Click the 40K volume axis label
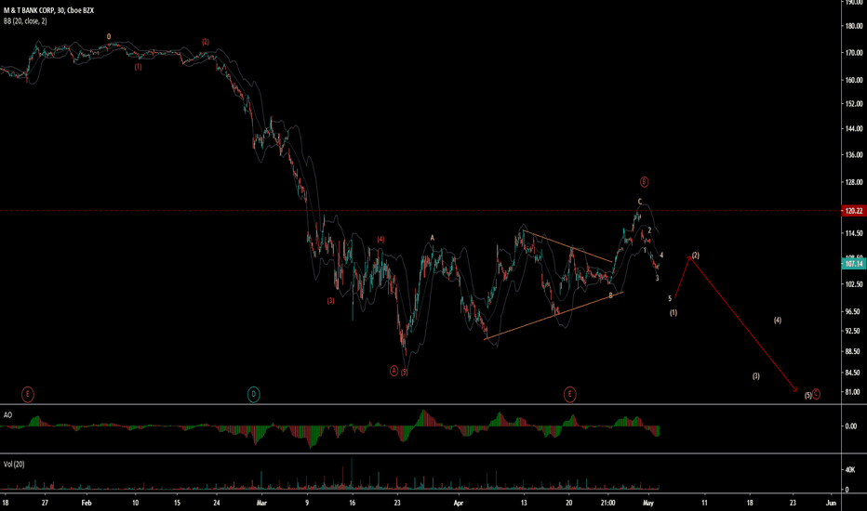 850,470
